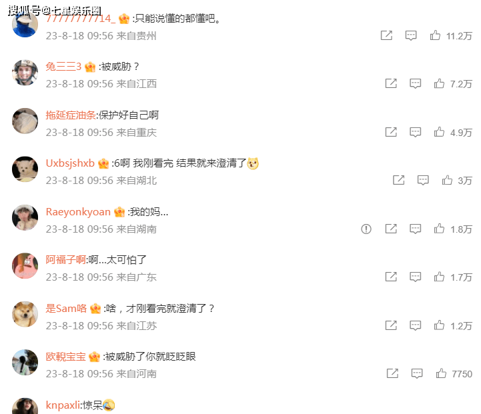Open the Patrick Star avatar of 阿福子啊

25,266
